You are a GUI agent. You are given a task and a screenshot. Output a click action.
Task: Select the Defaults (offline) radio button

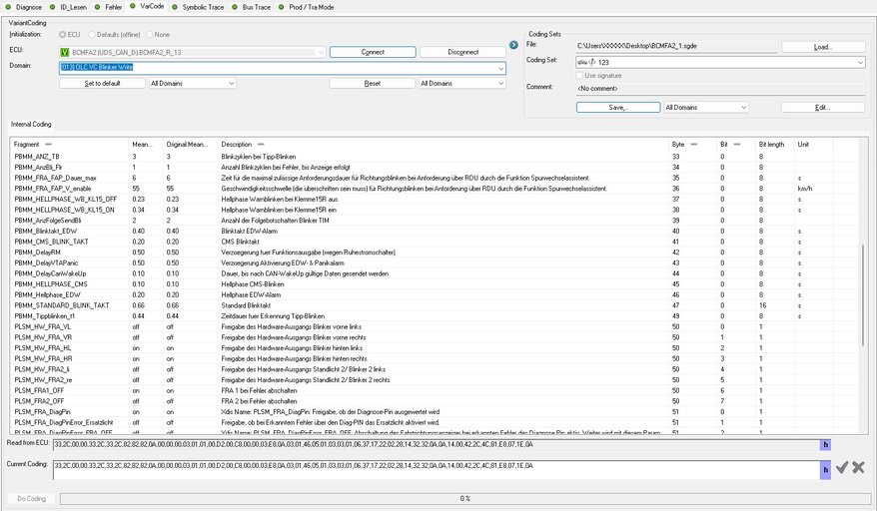pyautogui.click(x=92, y=35)
